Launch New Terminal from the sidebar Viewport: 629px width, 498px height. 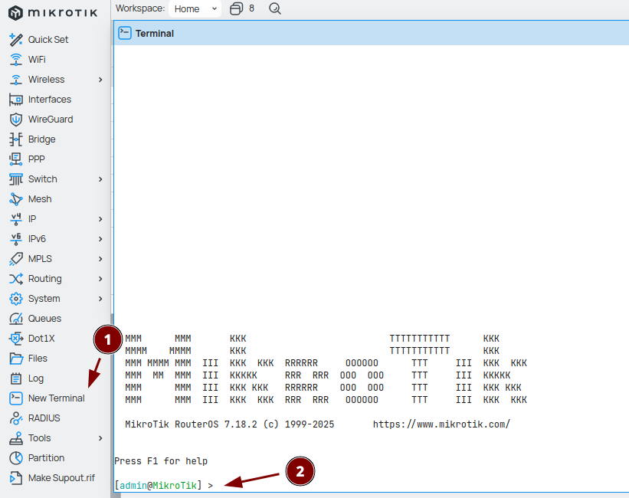(55, 398)
